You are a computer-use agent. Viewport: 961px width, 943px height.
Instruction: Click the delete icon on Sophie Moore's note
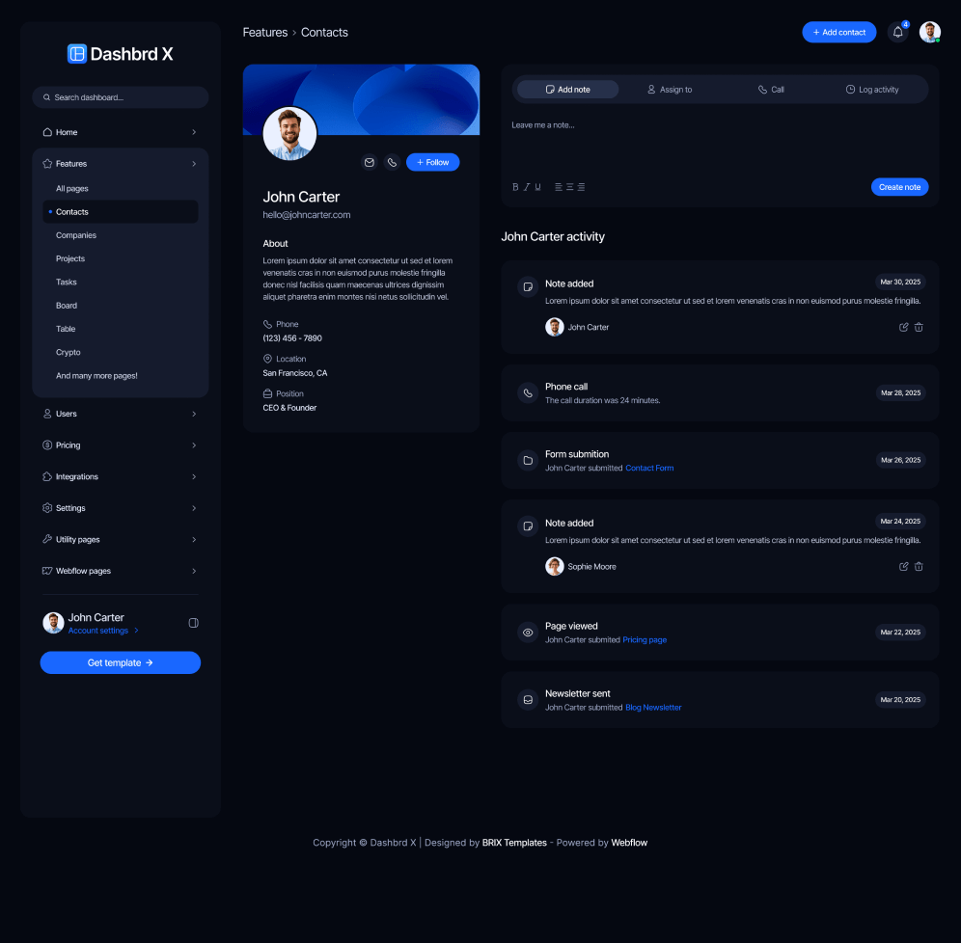(x=919, y=566)
